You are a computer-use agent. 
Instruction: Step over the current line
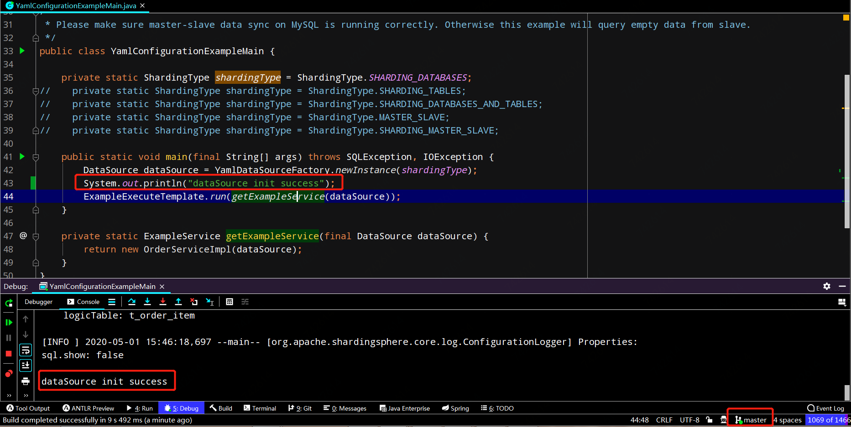coord(132,301)
